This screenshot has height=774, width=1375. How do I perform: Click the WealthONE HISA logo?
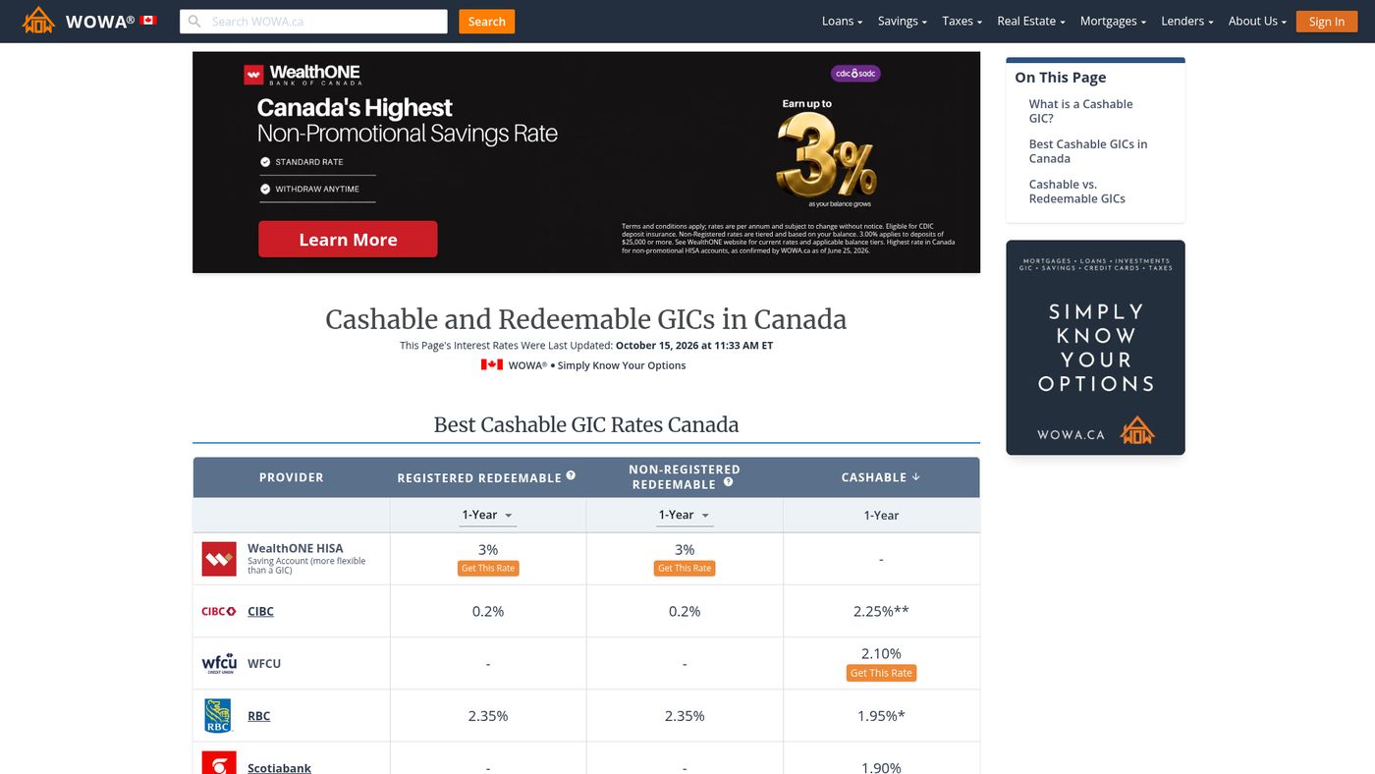click(219, 559)
